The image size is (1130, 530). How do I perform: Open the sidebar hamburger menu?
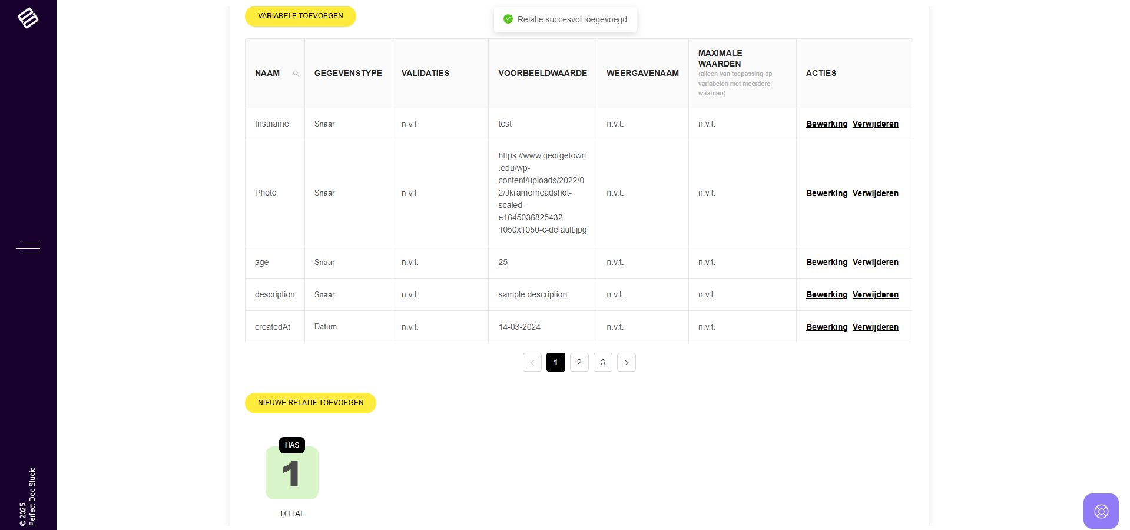tap(28, 249)
